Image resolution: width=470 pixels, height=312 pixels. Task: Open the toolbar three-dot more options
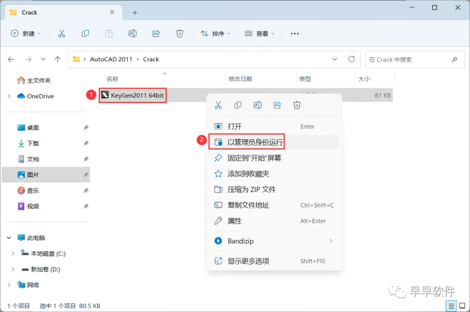[295, 34]
